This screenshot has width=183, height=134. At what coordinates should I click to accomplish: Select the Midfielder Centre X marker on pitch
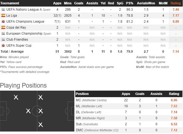[x=40, y=111]
